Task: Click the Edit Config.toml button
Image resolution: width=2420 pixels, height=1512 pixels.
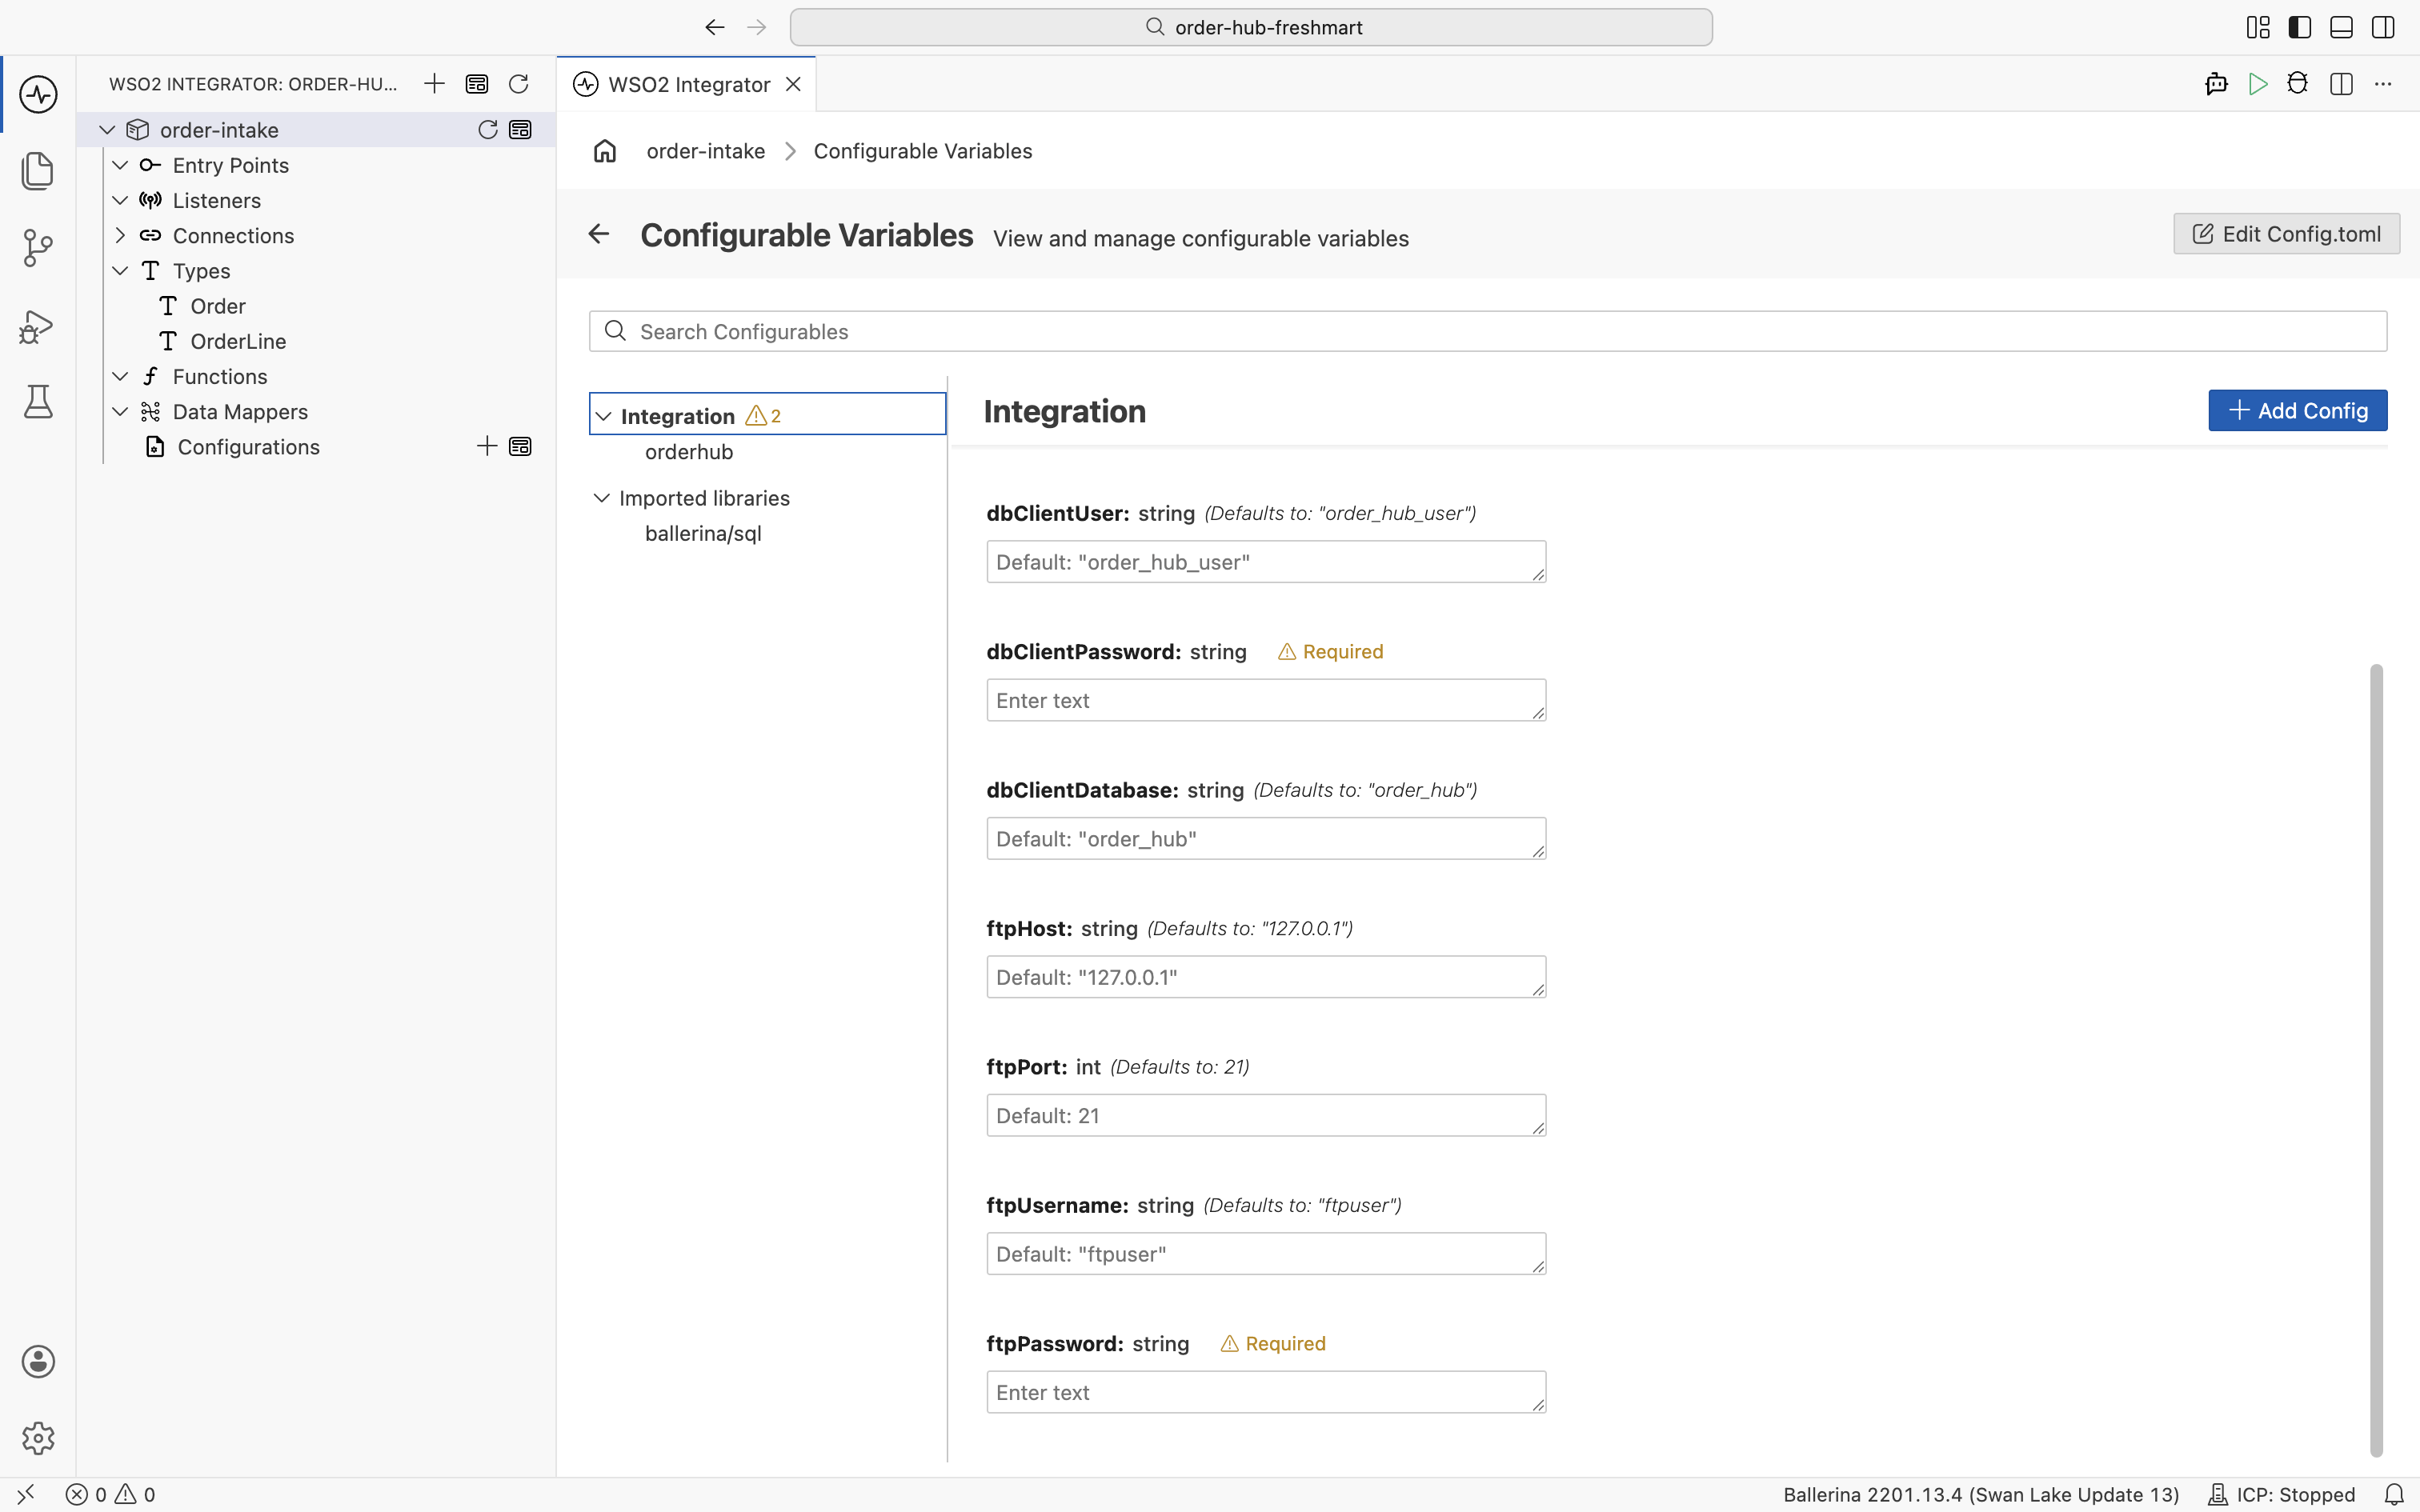Action: click(2286, 234)
